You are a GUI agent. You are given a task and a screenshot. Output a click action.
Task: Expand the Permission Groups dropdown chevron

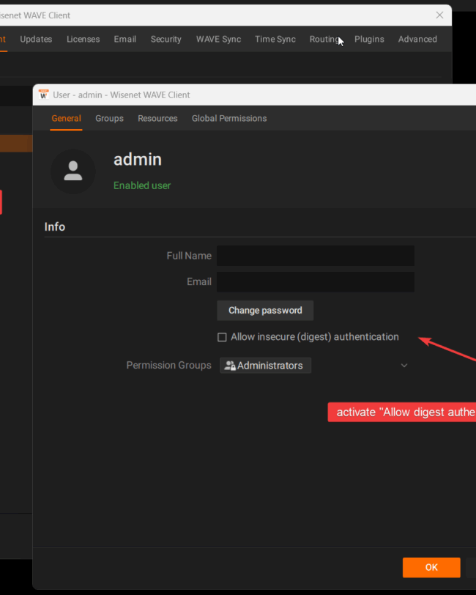pyautogui.click(x=404, y=366)
